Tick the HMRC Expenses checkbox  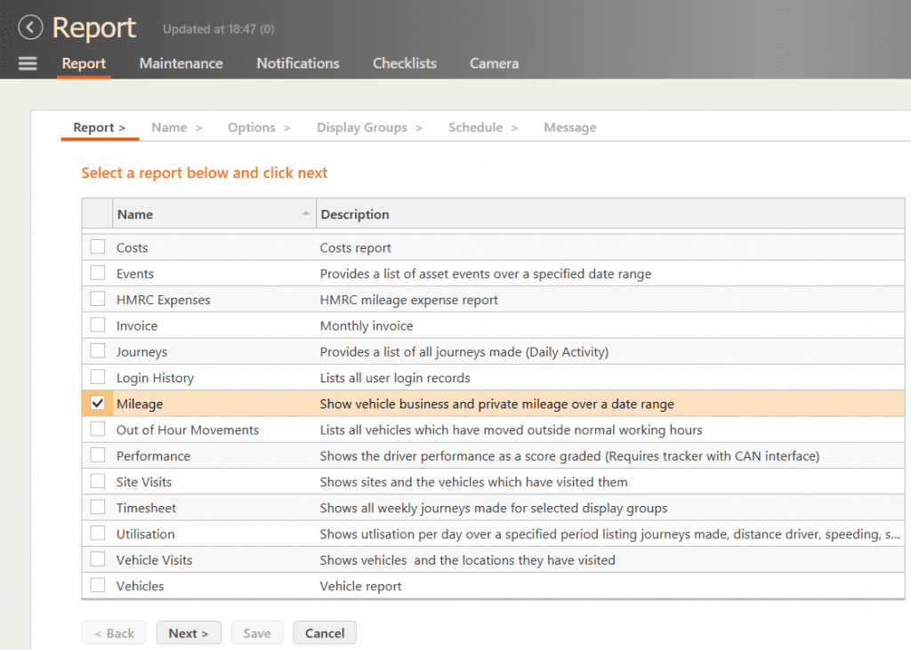pos(98,299)
